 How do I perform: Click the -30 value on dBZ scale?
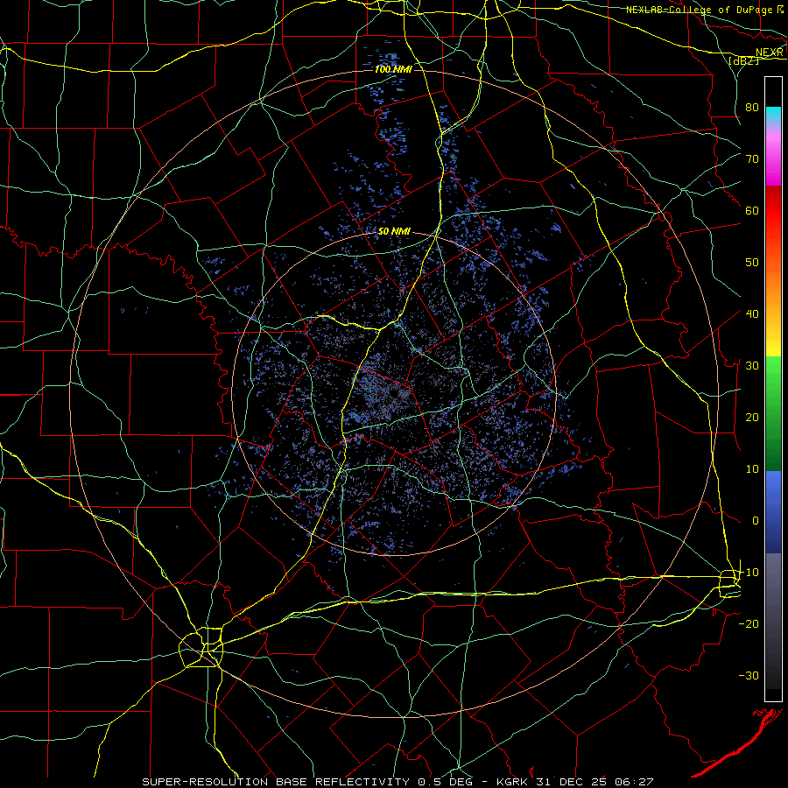[749, 675]
